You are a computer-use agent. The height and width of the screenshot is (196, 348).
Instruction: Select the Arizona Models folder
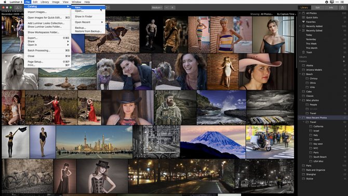pos(314,70)
